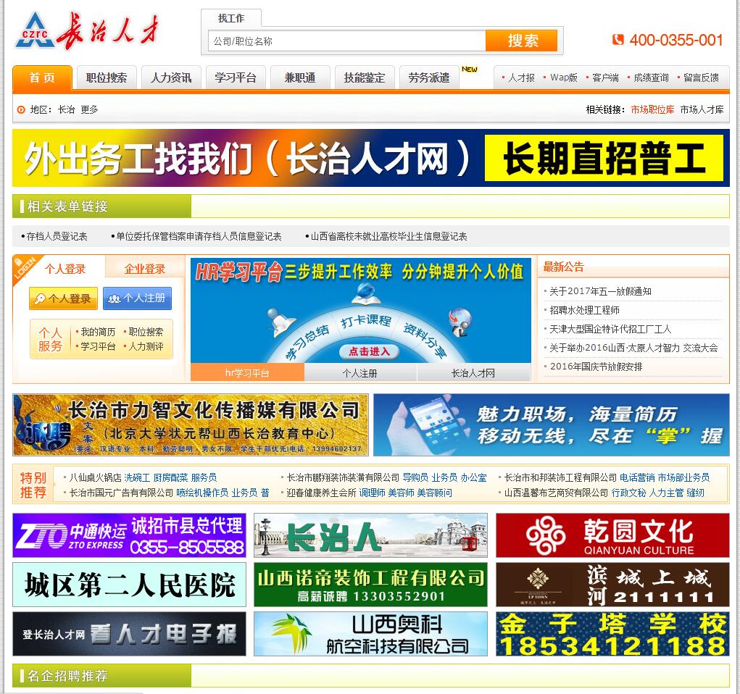Click the 滨河上城 ad banner
This screenshot has height=694, width=740.
612,585
